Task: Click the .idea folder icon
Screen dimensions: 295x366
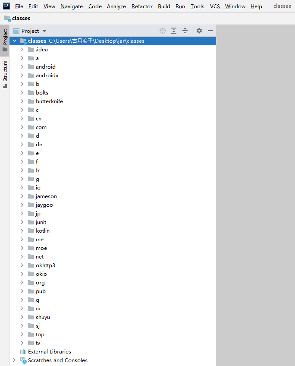Action: 31,50
